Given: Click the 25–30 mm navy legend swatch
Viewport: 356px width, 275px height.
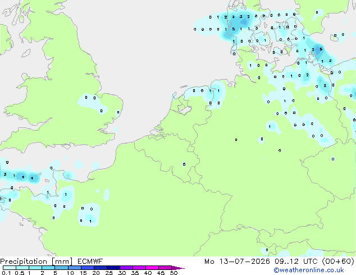Looking at the screenshot, I should pos(113,268).
